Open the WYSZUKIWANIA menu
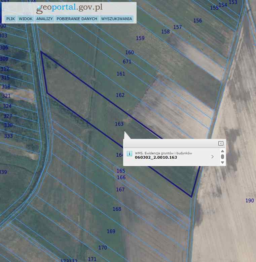 pyautogui.click(x=116, y=19)
